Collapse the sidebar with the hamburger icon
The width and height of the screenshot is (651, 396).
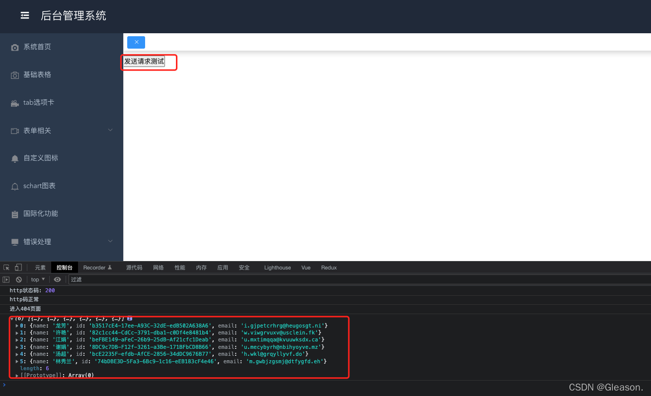click(25, 16)
